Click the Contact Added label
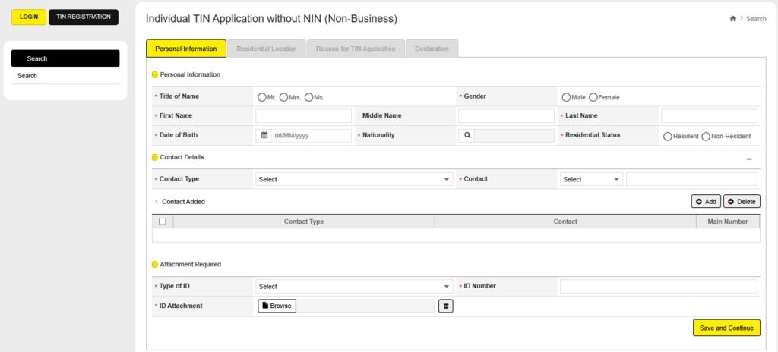Screen dimensions: 778x352 pos(183,202)
